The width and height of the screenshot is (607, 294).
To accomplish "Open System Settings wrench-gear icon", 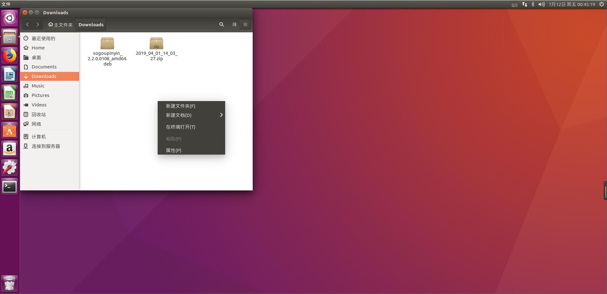I will tap(9, 168).
